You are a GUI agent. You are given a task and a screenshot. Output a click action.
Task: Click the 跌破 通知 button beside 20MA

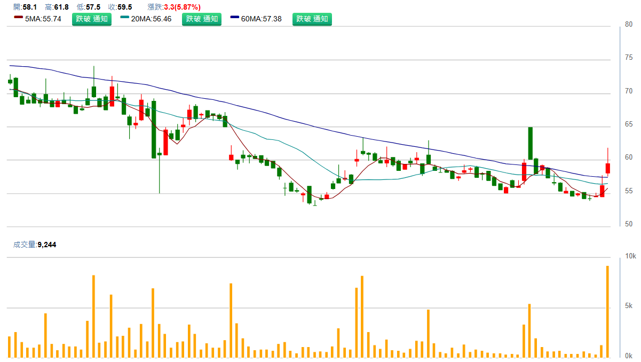(202, 19)
